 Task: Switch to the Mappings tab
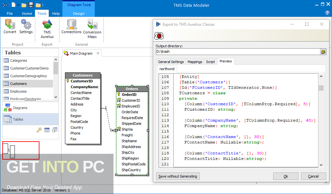(195, 62)
